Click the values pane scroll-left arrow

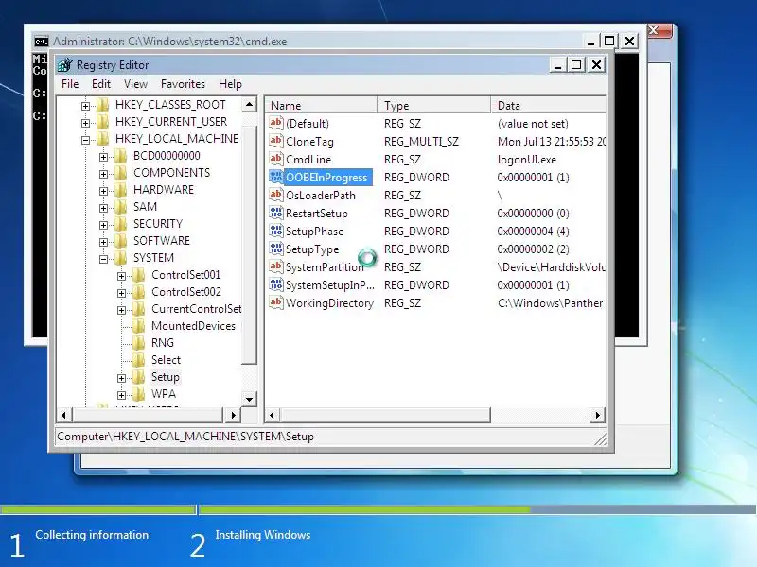273,415
